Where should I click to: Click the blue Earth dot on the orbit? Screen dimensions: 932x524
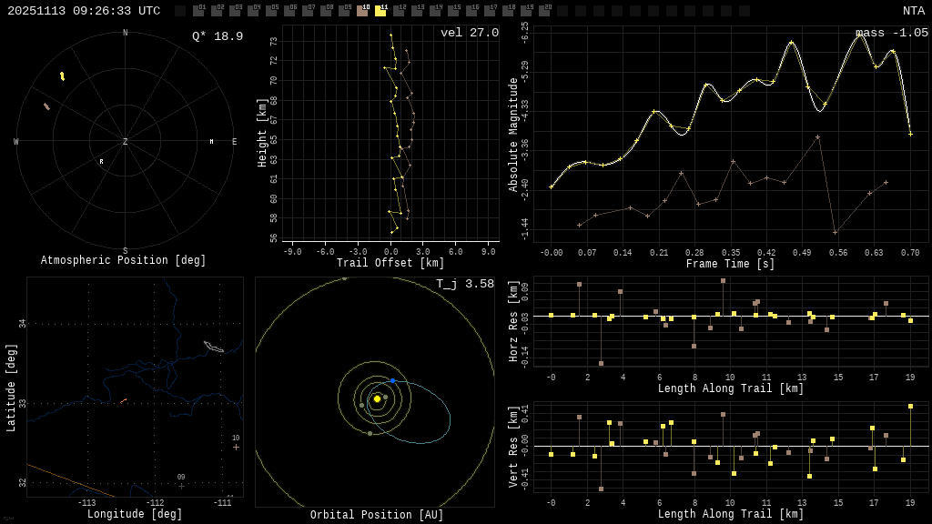tap(393, 380)
